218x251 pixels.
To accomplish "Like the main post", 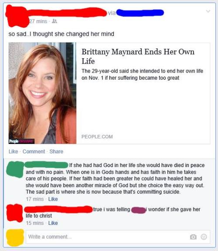I will [14, 151].
